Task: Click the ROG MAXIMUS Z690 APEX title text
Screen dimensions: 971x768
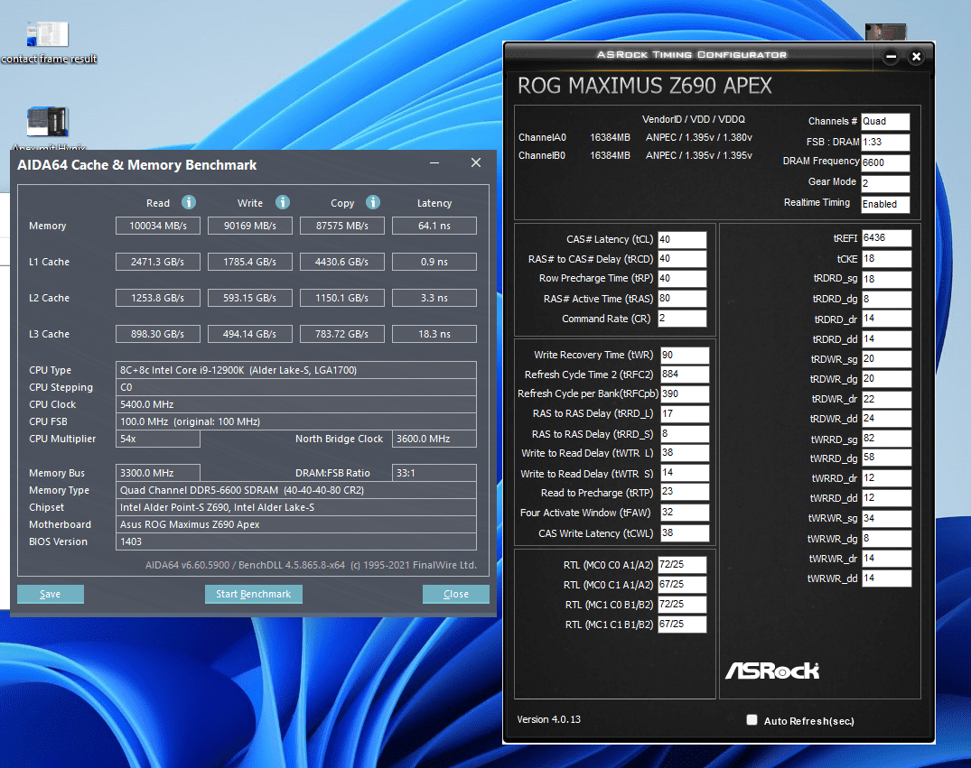Action: [645, 86]
